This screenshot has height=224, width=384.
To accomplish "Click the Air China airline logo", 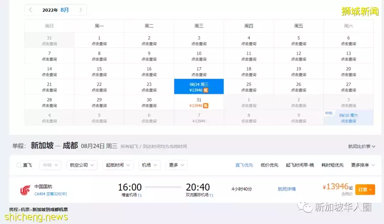I will (25, 190).
